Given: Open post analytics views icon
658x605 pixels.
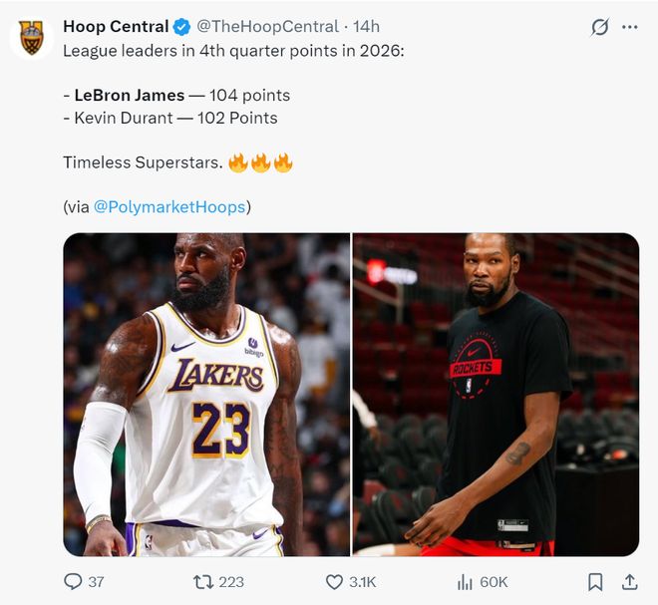Looking at the screenshot, I should 464,581.
